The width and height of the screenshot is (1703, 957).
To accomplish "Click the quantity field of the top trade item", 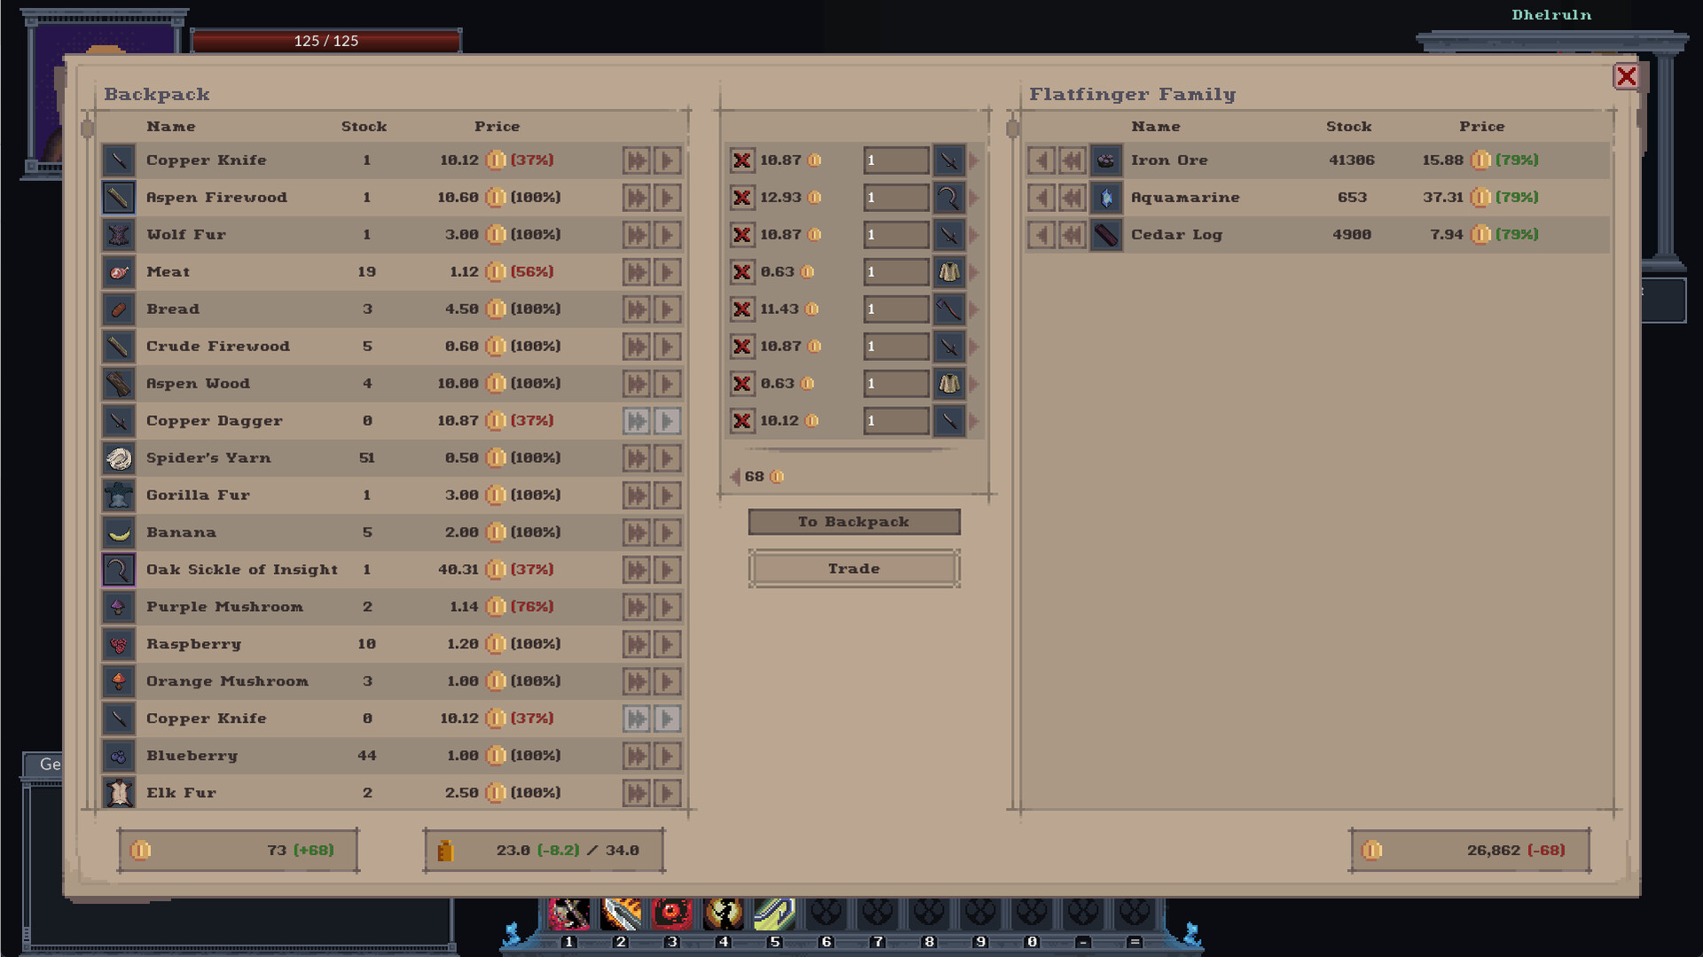I will [x=895, y=160].
